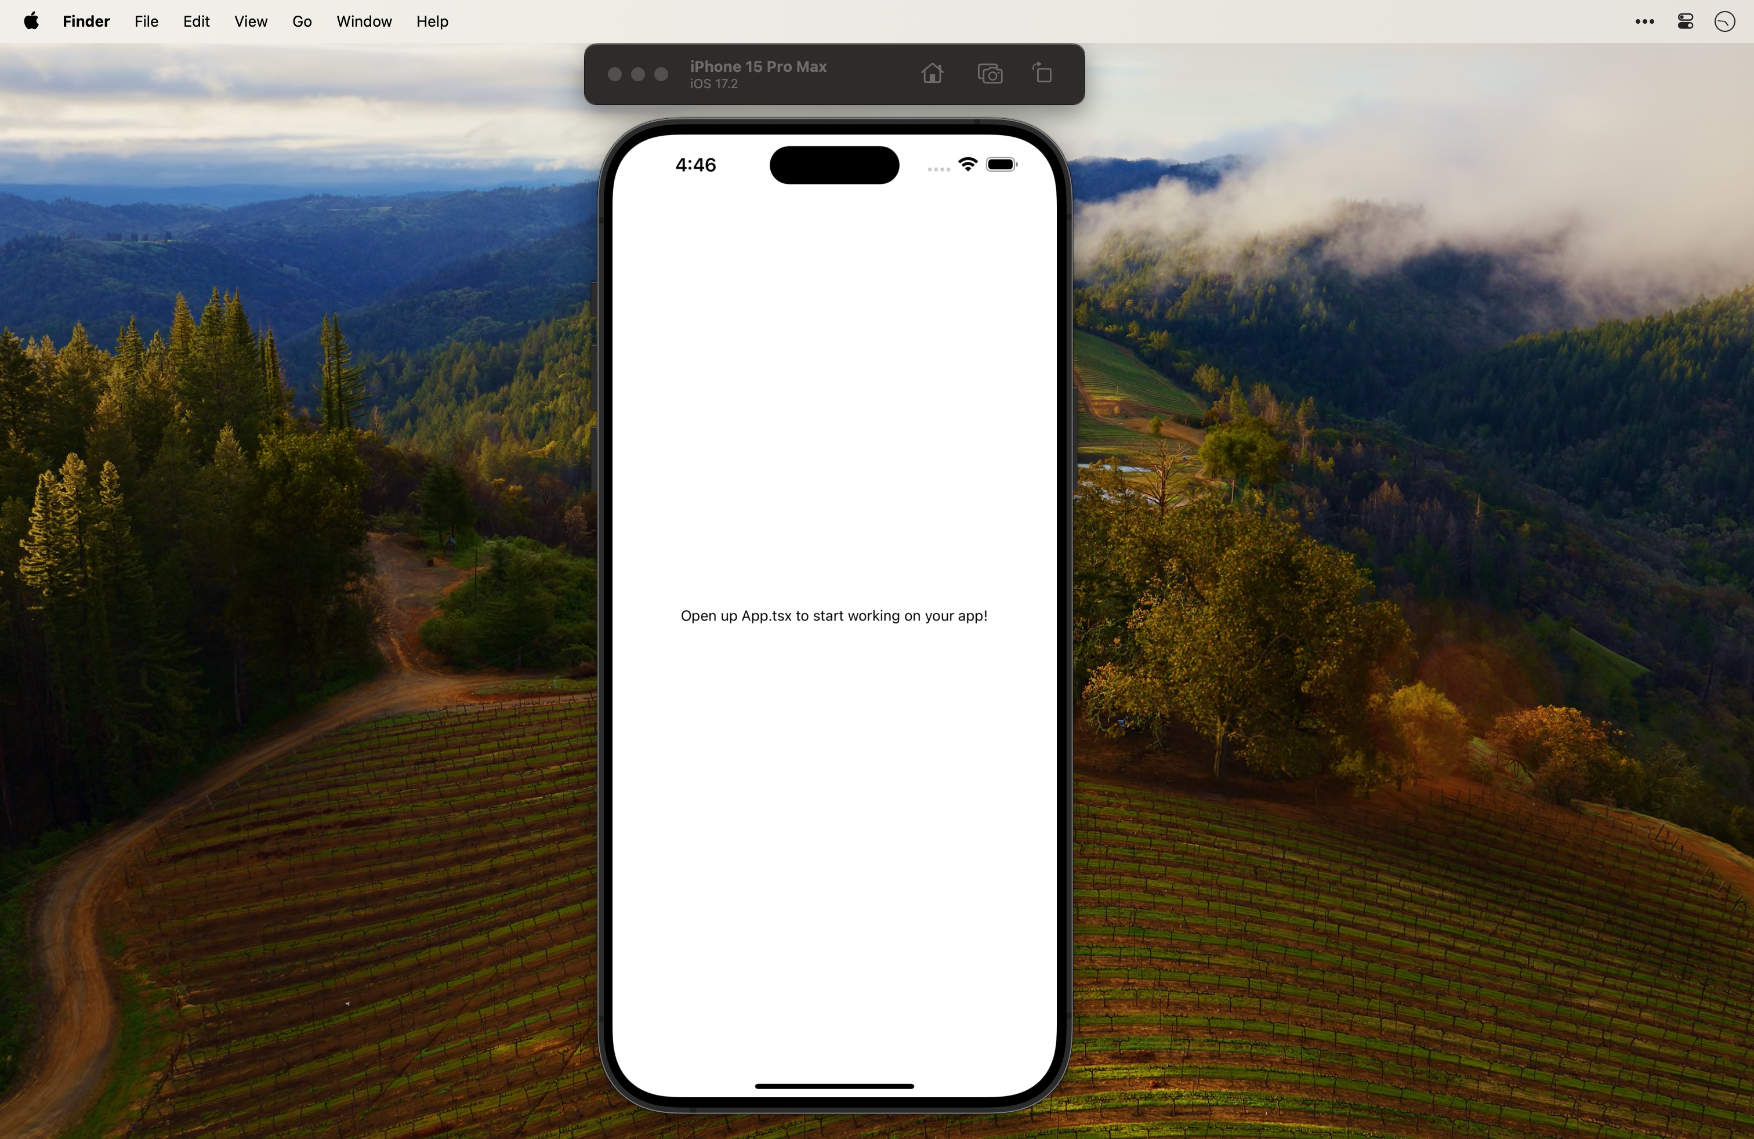Click the Dynamic Island on iPhone screen
Viewport: 1754px width, 1139px height.
pos(835,164)
